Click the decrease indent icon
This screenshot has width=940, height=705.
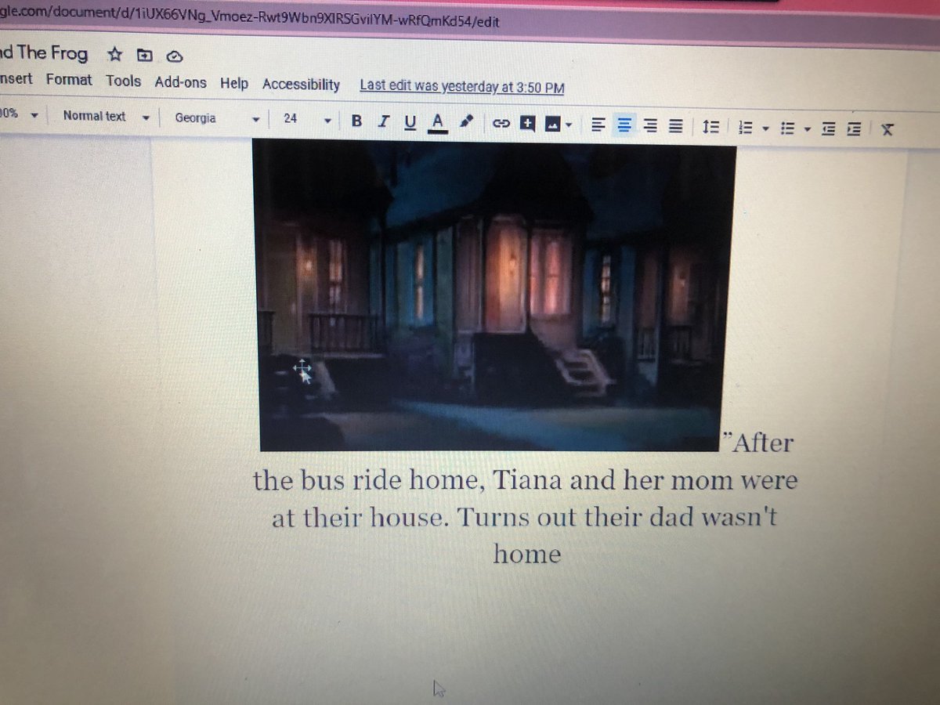point(829,128)
